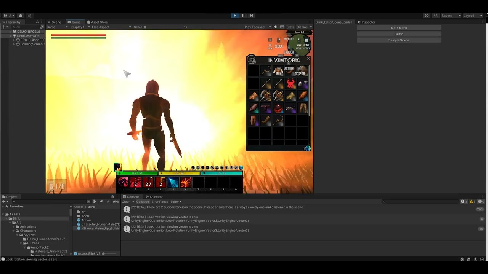Expand the Favorites section in Project
Viewport: 488px width, 274px height.
point(3,206)
